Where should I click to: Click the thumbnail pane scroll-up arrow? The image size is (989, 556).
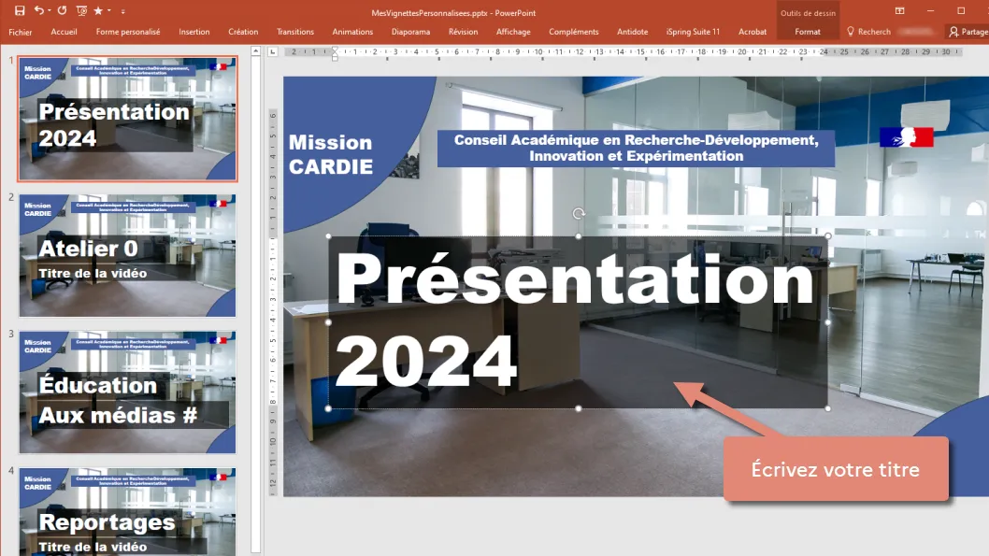tap(255, 51)
